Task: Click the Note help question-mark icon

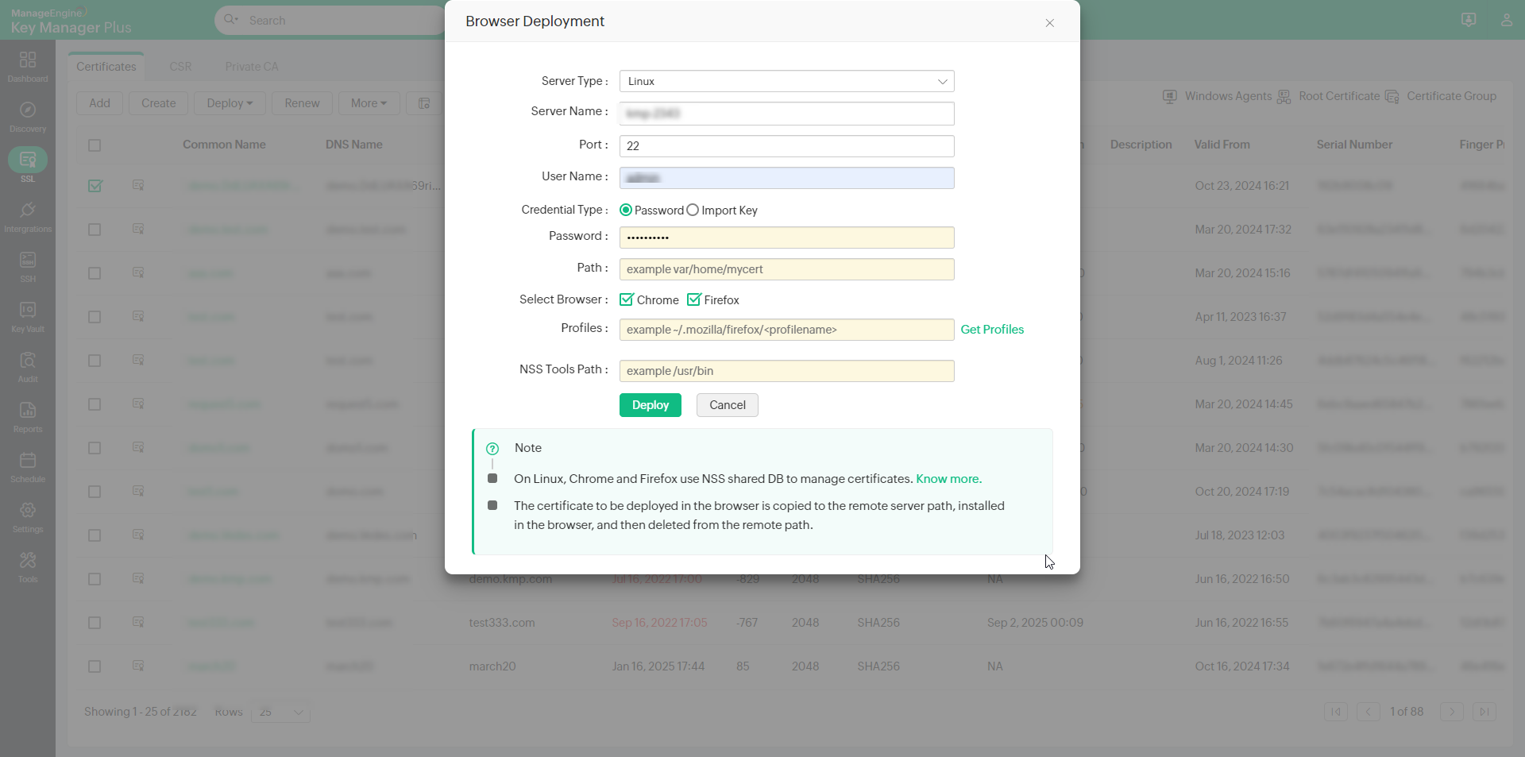Action: click(492, 449)
